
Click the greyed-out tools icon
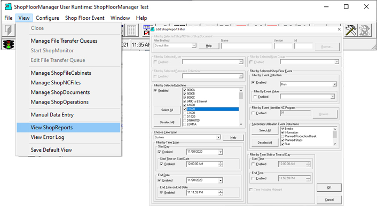coord(365,30)
